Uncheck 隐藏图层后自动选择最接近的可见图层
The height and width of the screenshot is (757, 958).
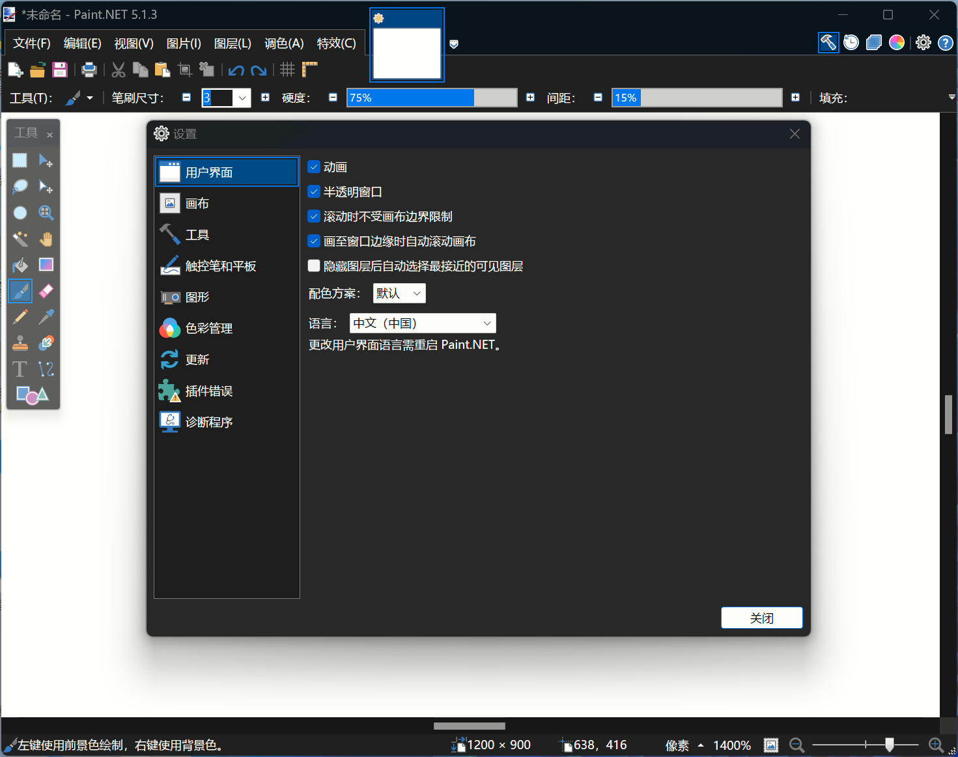pos(314,266)
